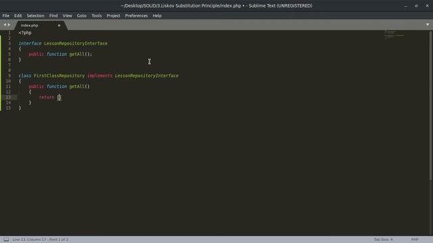This screenshot has width=433, height=243.
Task: Open the Preferences menu
Action: (136, 16)
